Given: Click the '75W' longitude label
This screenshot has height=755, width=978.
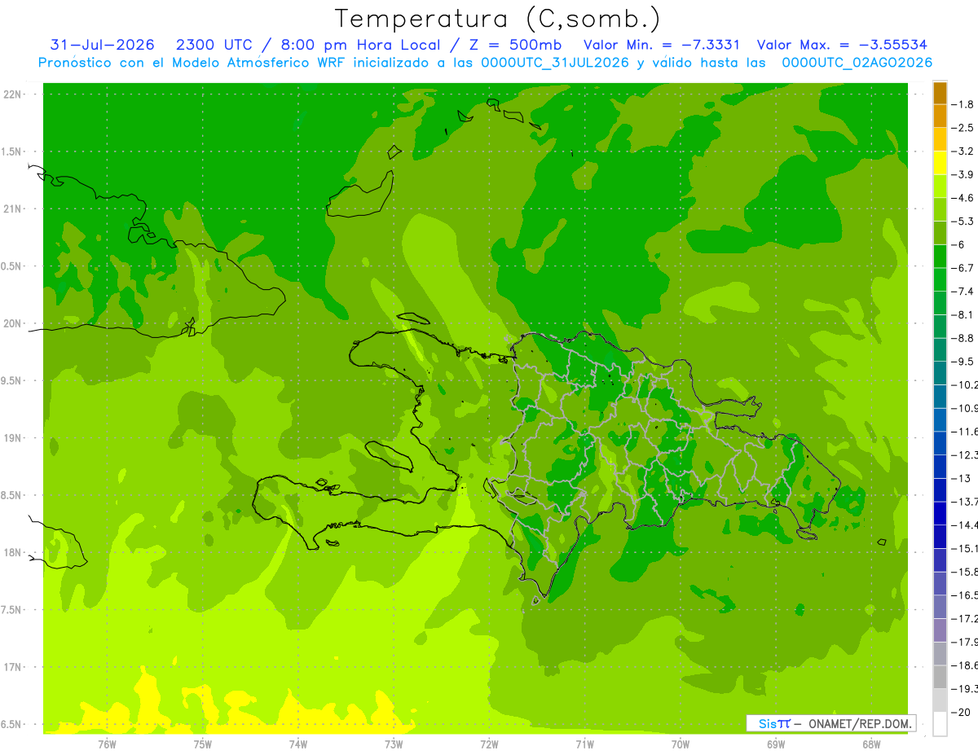Looking at the screenshot, I should coord(202,744).
